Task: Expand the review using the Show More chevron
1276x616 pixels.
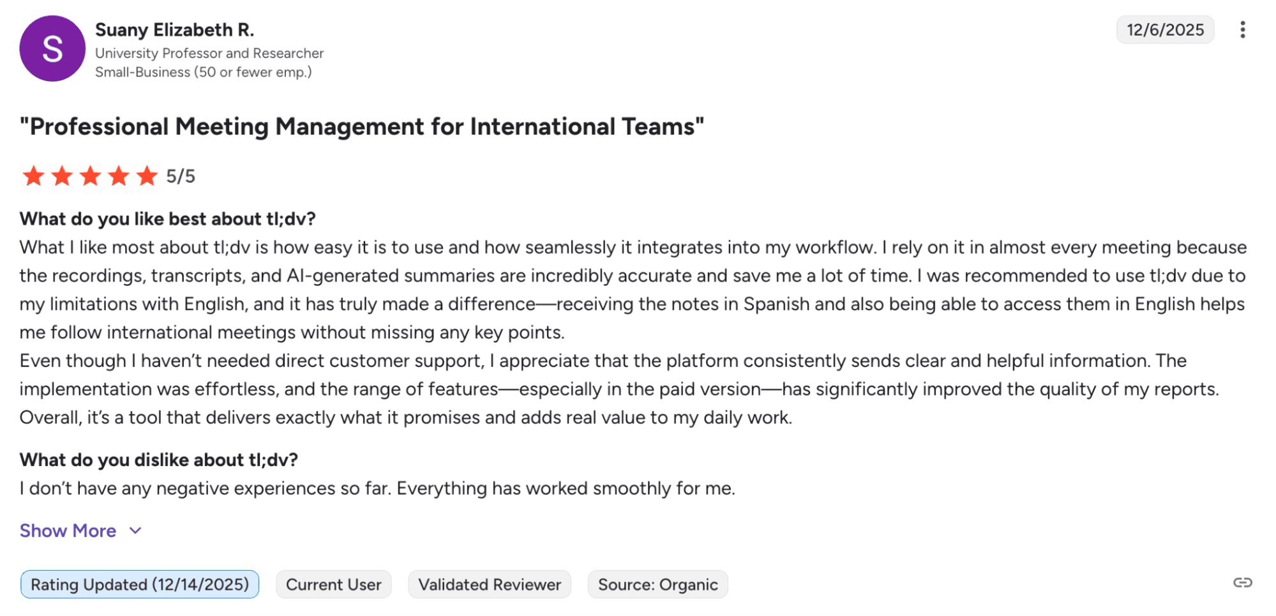Action: 135,530
